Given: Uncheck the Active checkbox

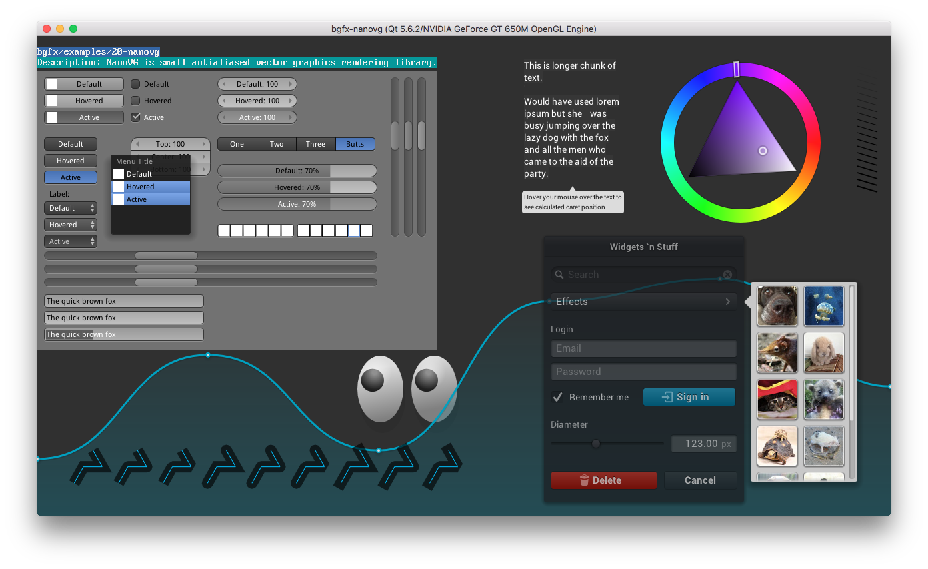Looking at the screenshot, I should [135, 117].
